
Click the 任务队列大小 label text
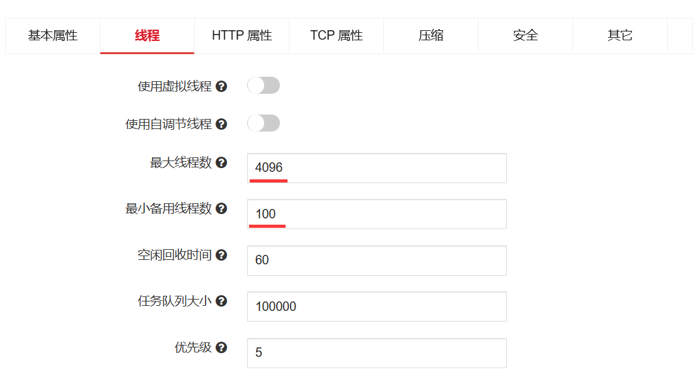pos(175,301)
